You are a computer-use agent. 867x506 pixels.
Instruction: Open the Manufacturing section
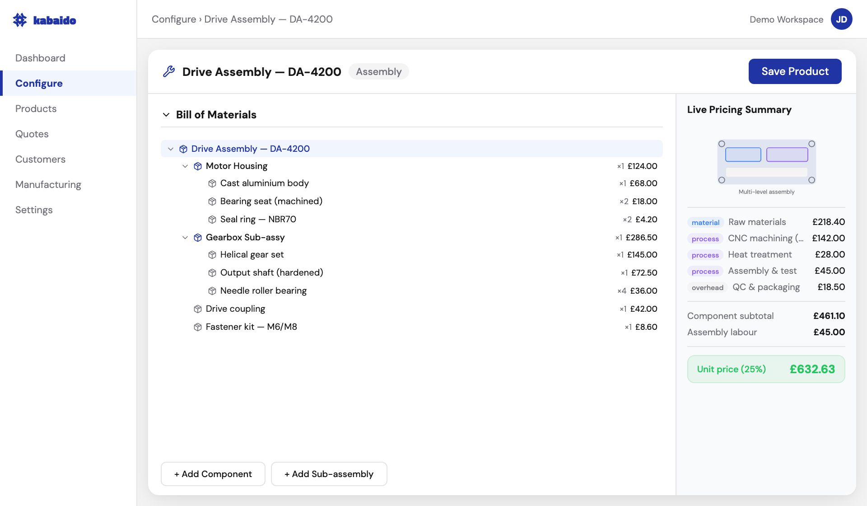(x=48, y=184)
